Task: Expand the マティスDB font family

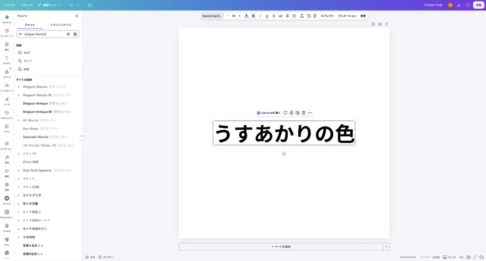Action: pyautogui.click(x=19, y=187)
